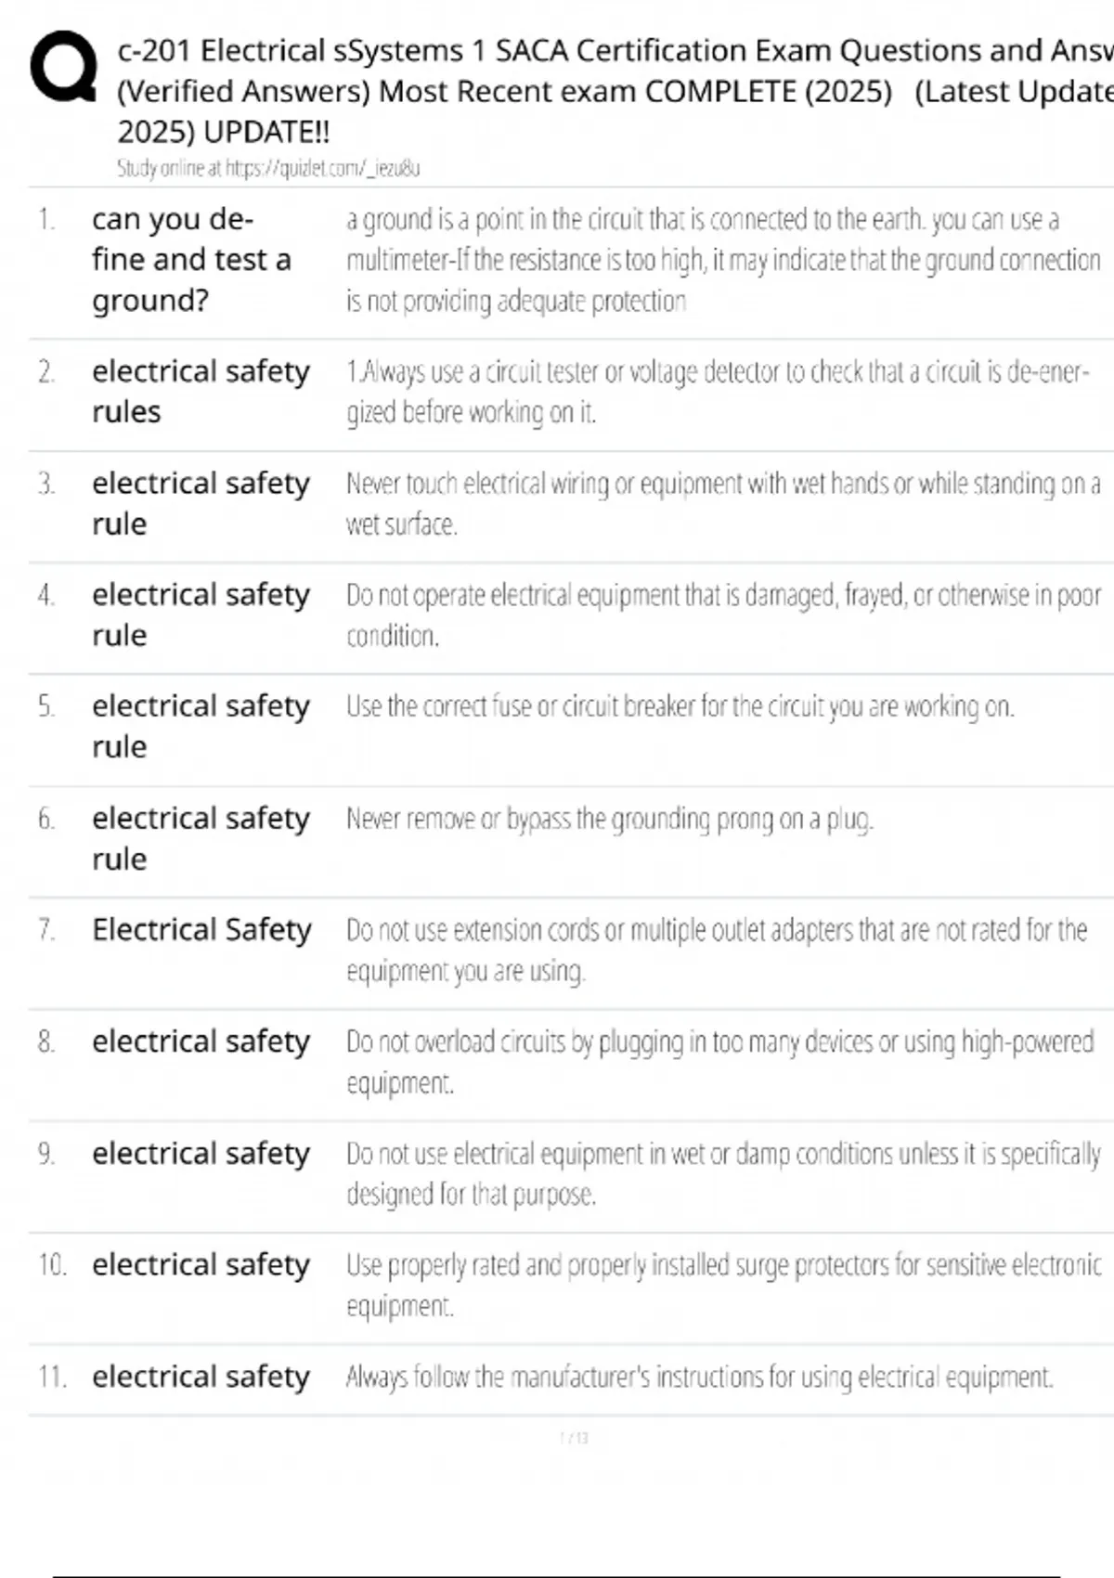
Task: Click the document title heading text
Action: (615, 91)
